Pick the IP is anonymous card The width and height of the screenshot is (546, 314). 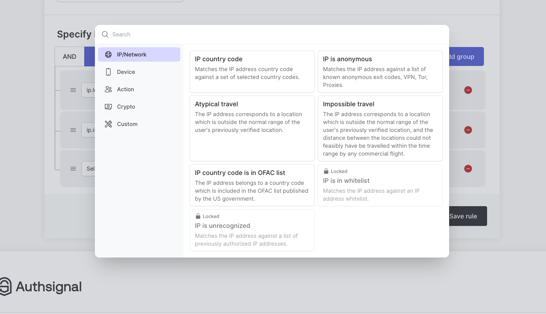(380, 71)
